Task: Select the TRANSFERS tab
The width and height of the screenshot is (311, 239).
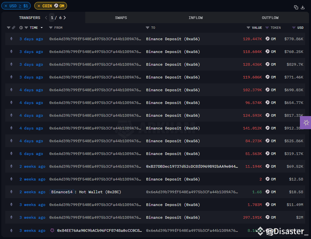Action: [x=29, y=18]
